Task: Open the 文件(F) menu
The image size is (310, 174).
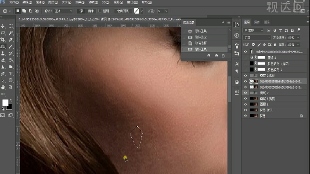Action: pos(14,2)
